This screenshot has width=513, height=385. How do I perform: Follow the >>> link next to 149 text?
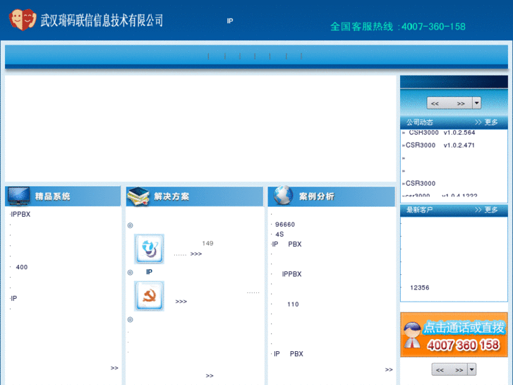tap(196, 254)
